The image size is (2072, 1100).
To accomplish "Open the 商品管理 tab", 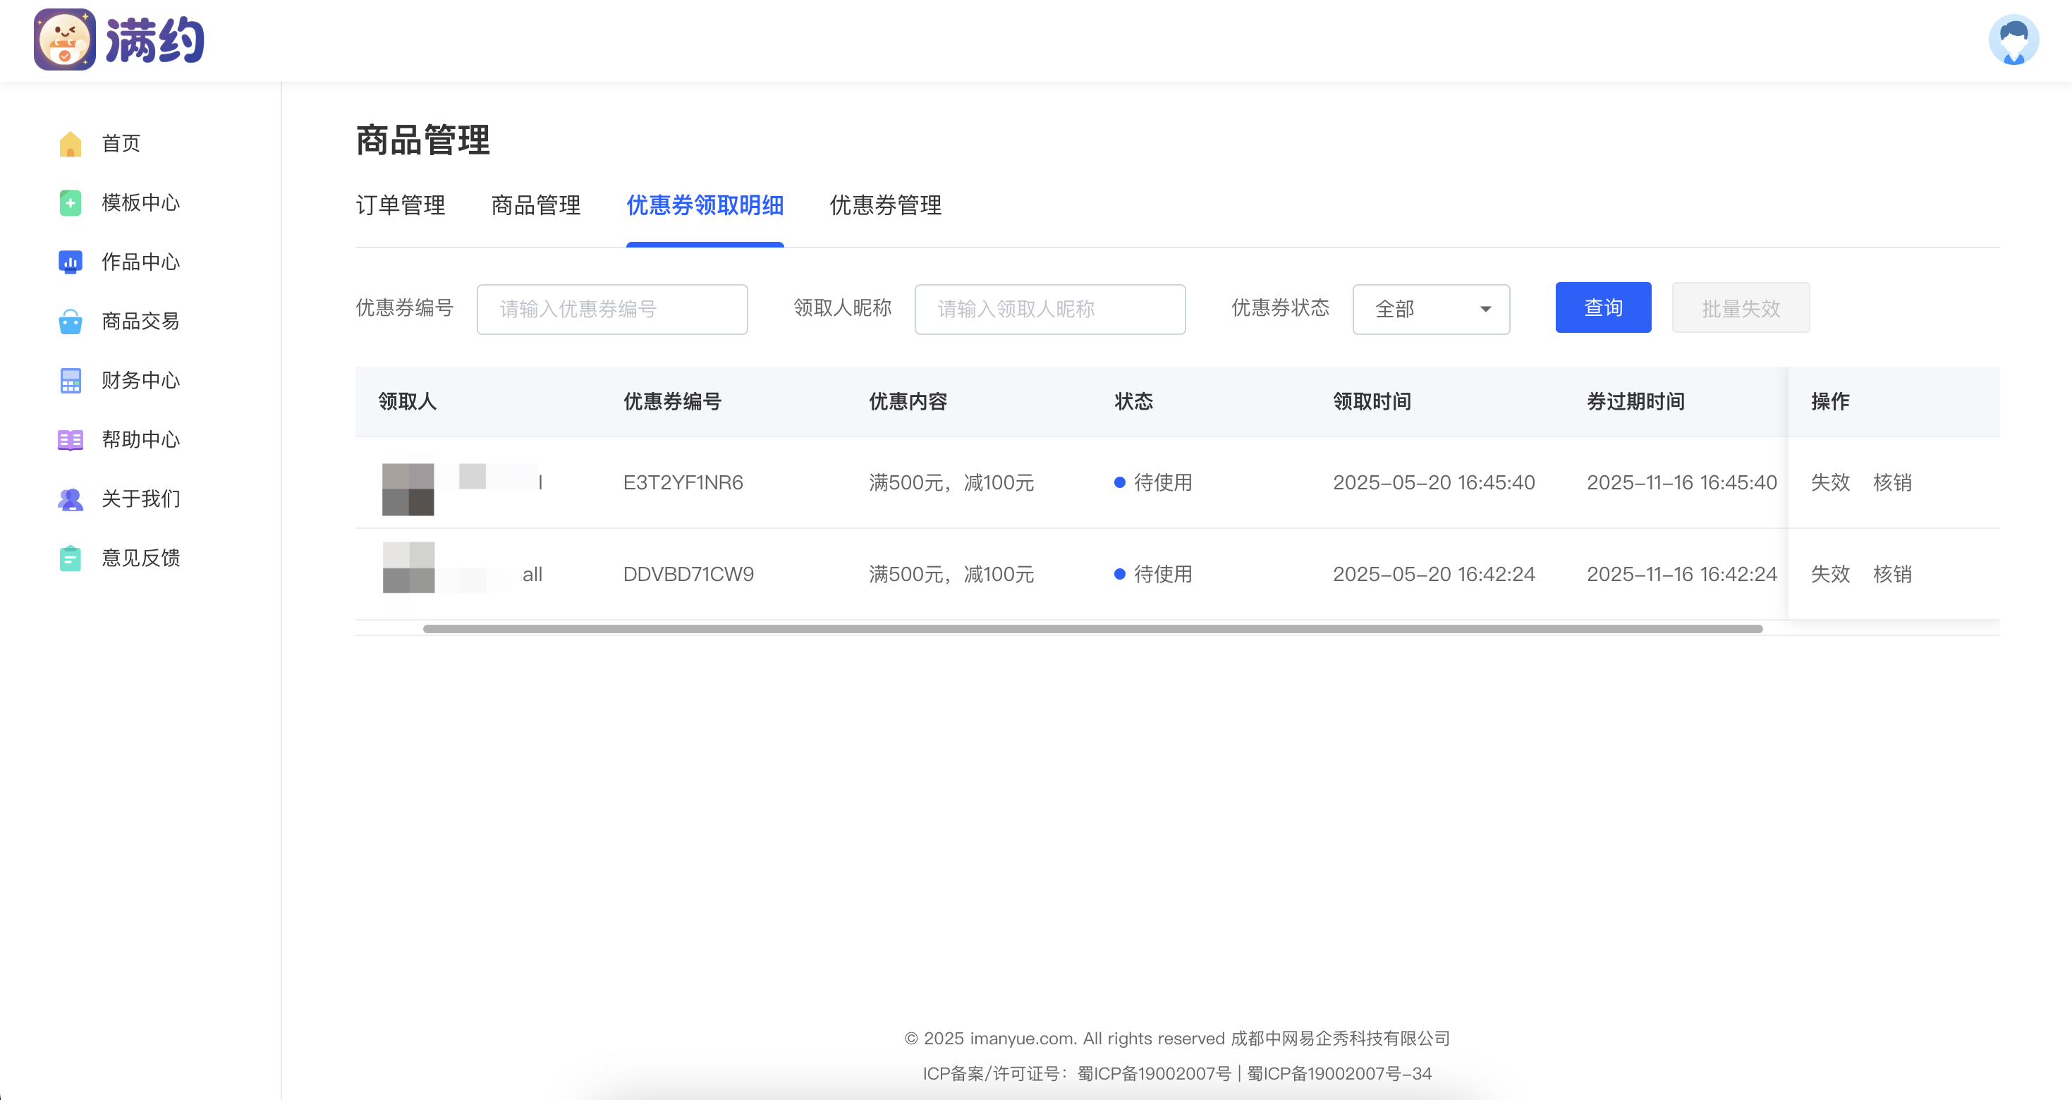I will (536, 205).
